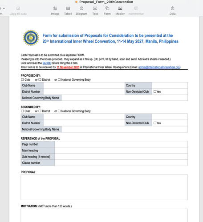Viewport: 203px width, 222px height.
Task: Open the Diagram chart tool
Action: (81, 8)
